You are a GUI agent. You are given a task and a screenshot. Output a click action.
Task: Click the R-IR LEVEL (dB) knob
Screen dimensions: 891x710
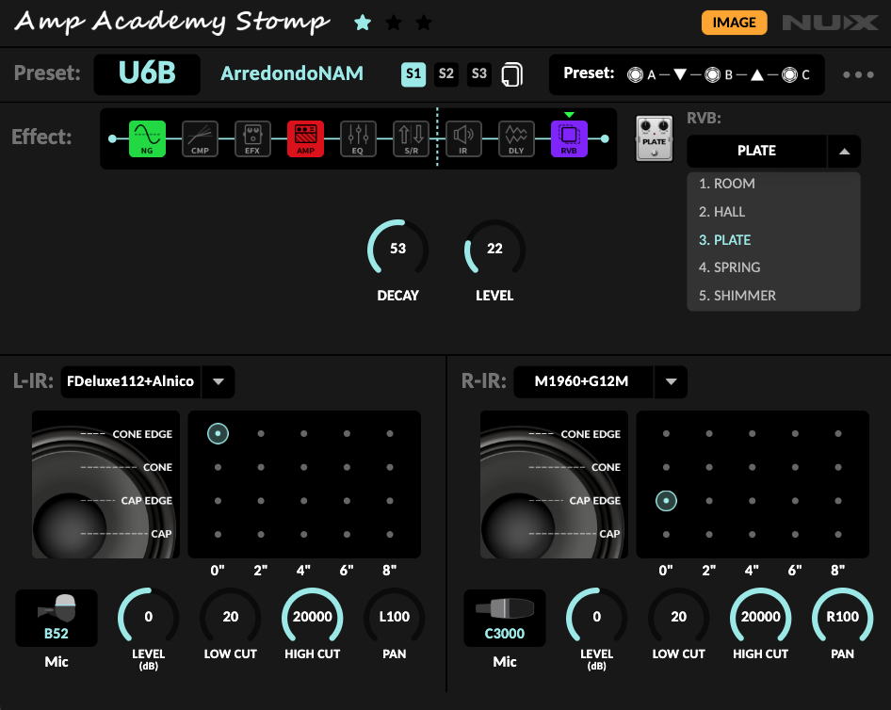point(596,618)
